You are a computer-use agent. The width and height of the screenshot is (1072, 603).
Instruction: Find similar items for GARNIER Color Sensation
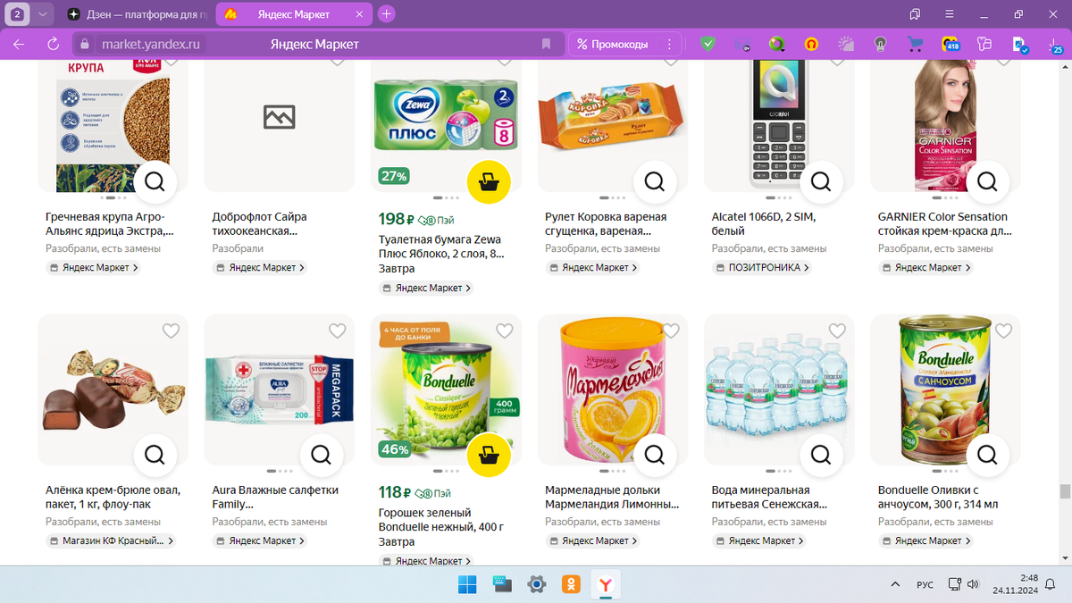987,182
